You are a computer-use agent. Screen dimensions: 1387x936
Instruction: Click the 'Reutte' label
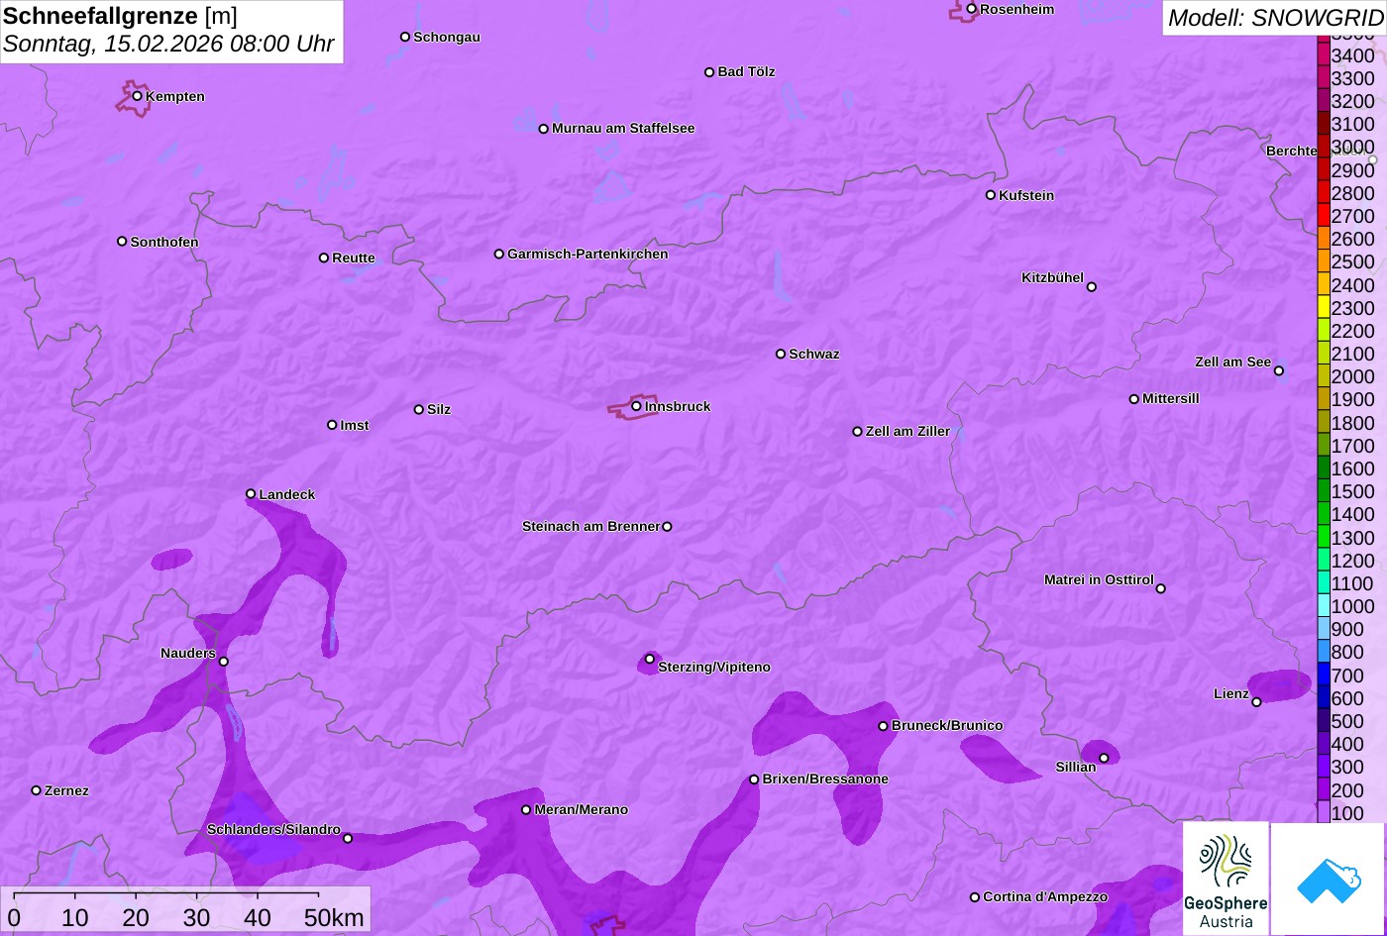354,258
